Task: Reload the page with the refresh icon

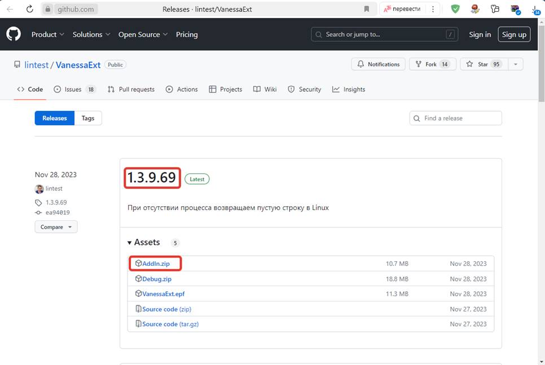Action: [30, 9]
